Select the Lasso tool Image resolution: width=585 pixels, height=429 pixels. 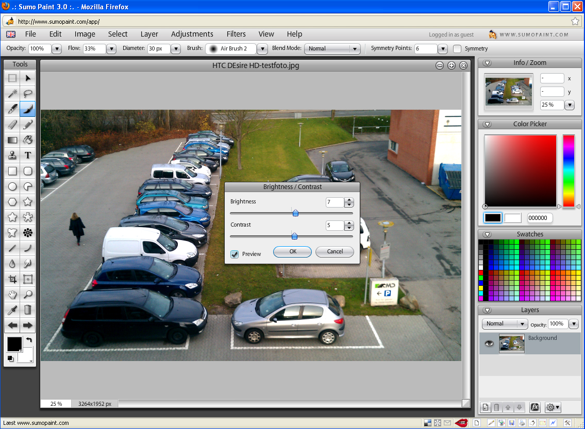click(x=28, y=93)
